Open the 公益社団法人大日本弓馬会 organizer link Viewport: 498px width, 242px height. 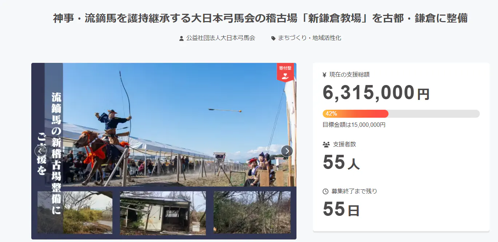pyautogui.click(x=221, y=38)
